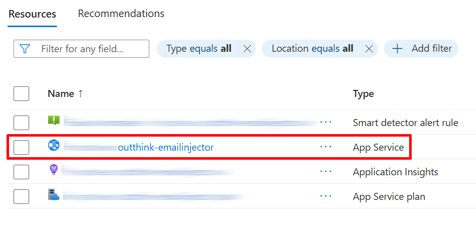Click the funnel filter icon
The height and width of the screenshot is (227, 476).
point(25,49)
